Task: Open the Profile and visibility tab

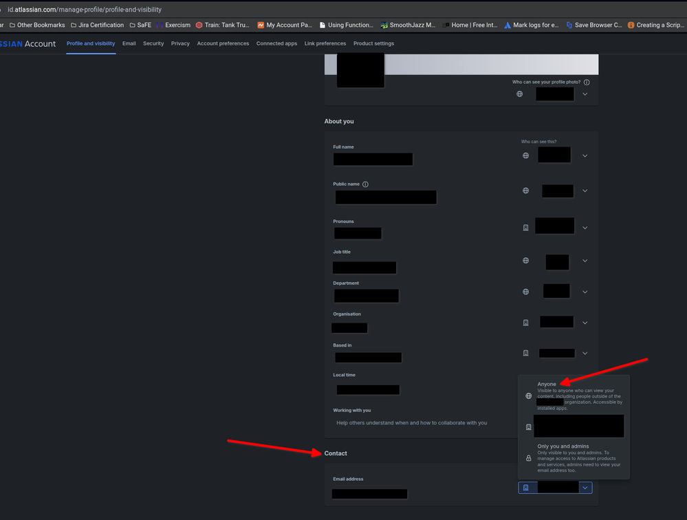Action: 91,43
